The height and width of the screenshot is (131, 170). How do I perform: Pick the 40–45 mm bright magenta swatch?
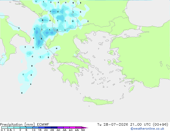[73, 128]
